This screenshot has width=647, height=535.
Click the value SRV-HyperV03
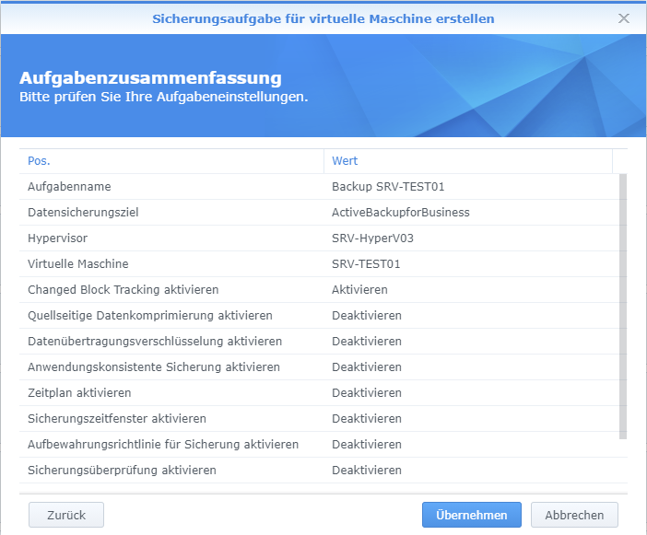pos(372,238)
